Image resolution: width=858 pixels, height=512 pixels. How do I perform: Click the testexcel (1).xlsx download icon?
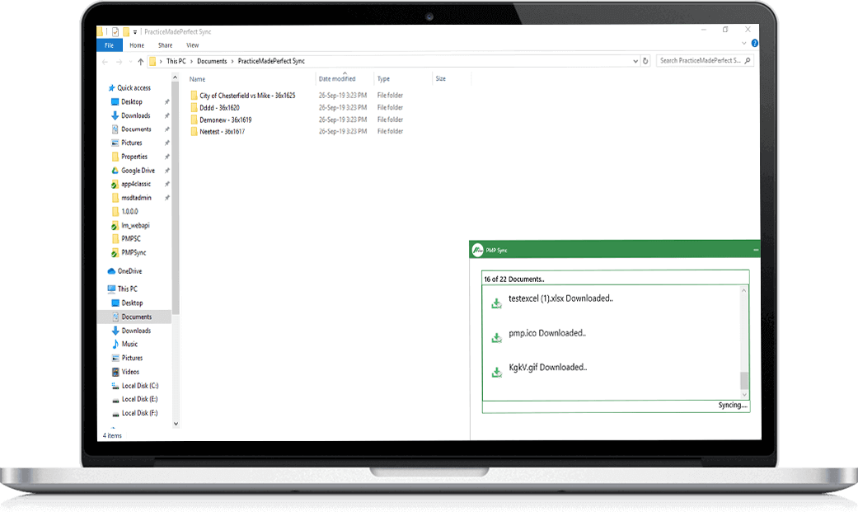point(496,303)
